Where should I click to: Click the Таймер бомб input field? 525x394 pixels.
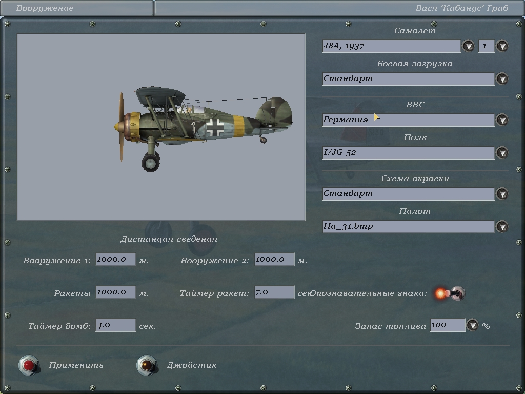pyautogui.click(x=116, y=325)
